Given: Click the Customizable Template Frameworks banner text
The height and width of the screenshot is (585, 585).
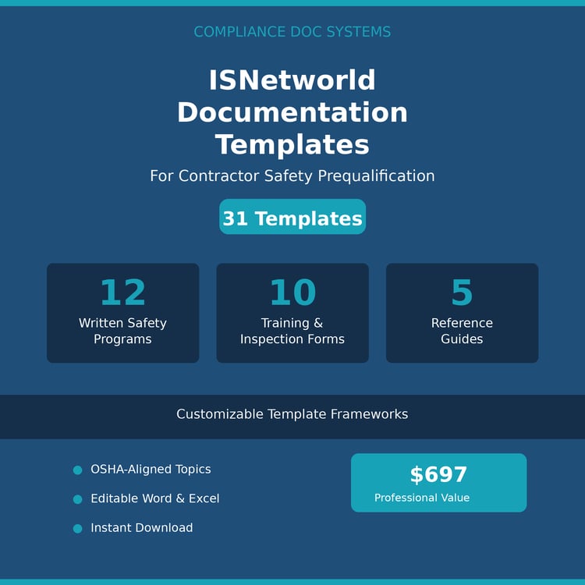Looking at the screenshot, I should (292, 414).
